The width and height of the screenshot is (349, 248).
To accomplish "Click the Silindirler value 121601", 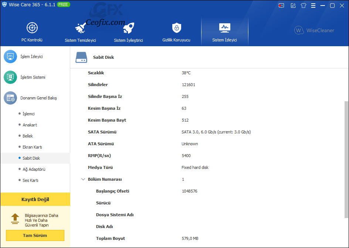I will tap(189, 85).
